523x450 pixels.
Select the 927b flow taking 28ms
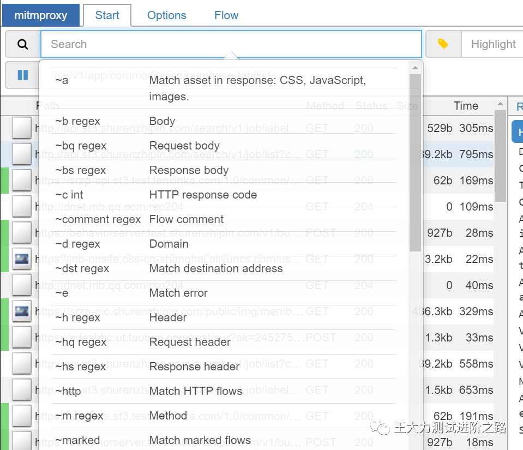pyautogui.click(x=247, y=232)
